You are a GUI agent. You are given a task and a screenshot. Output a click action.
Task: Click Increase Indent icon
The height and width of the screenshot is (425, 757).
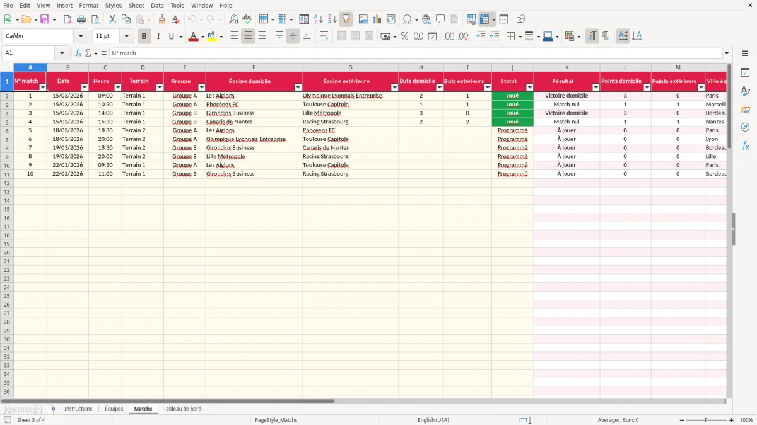click(481, 37)
